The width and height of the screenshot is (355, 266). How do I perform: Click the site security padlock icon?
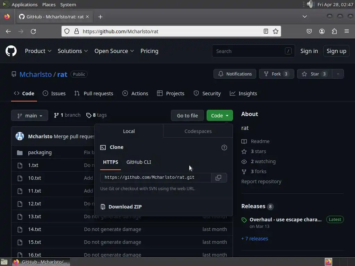77,31
